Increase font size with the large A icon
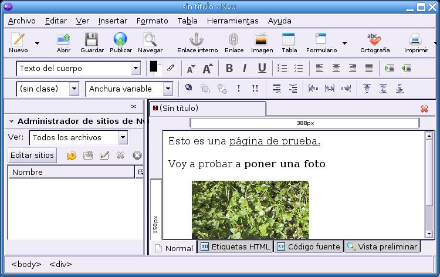440x277 pixels. click(208, 69)
